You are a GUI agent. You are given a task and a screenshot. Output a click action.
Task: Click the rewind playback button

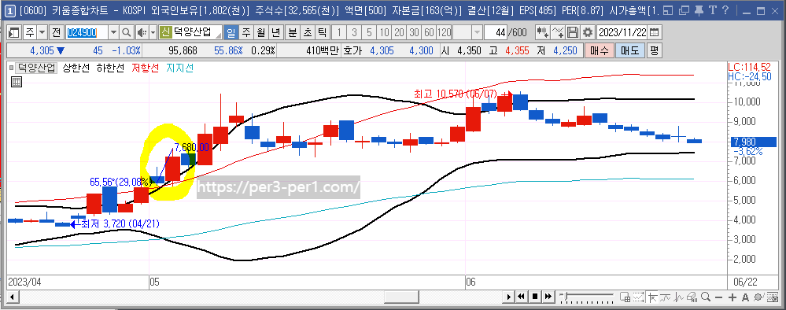(521, 297)
